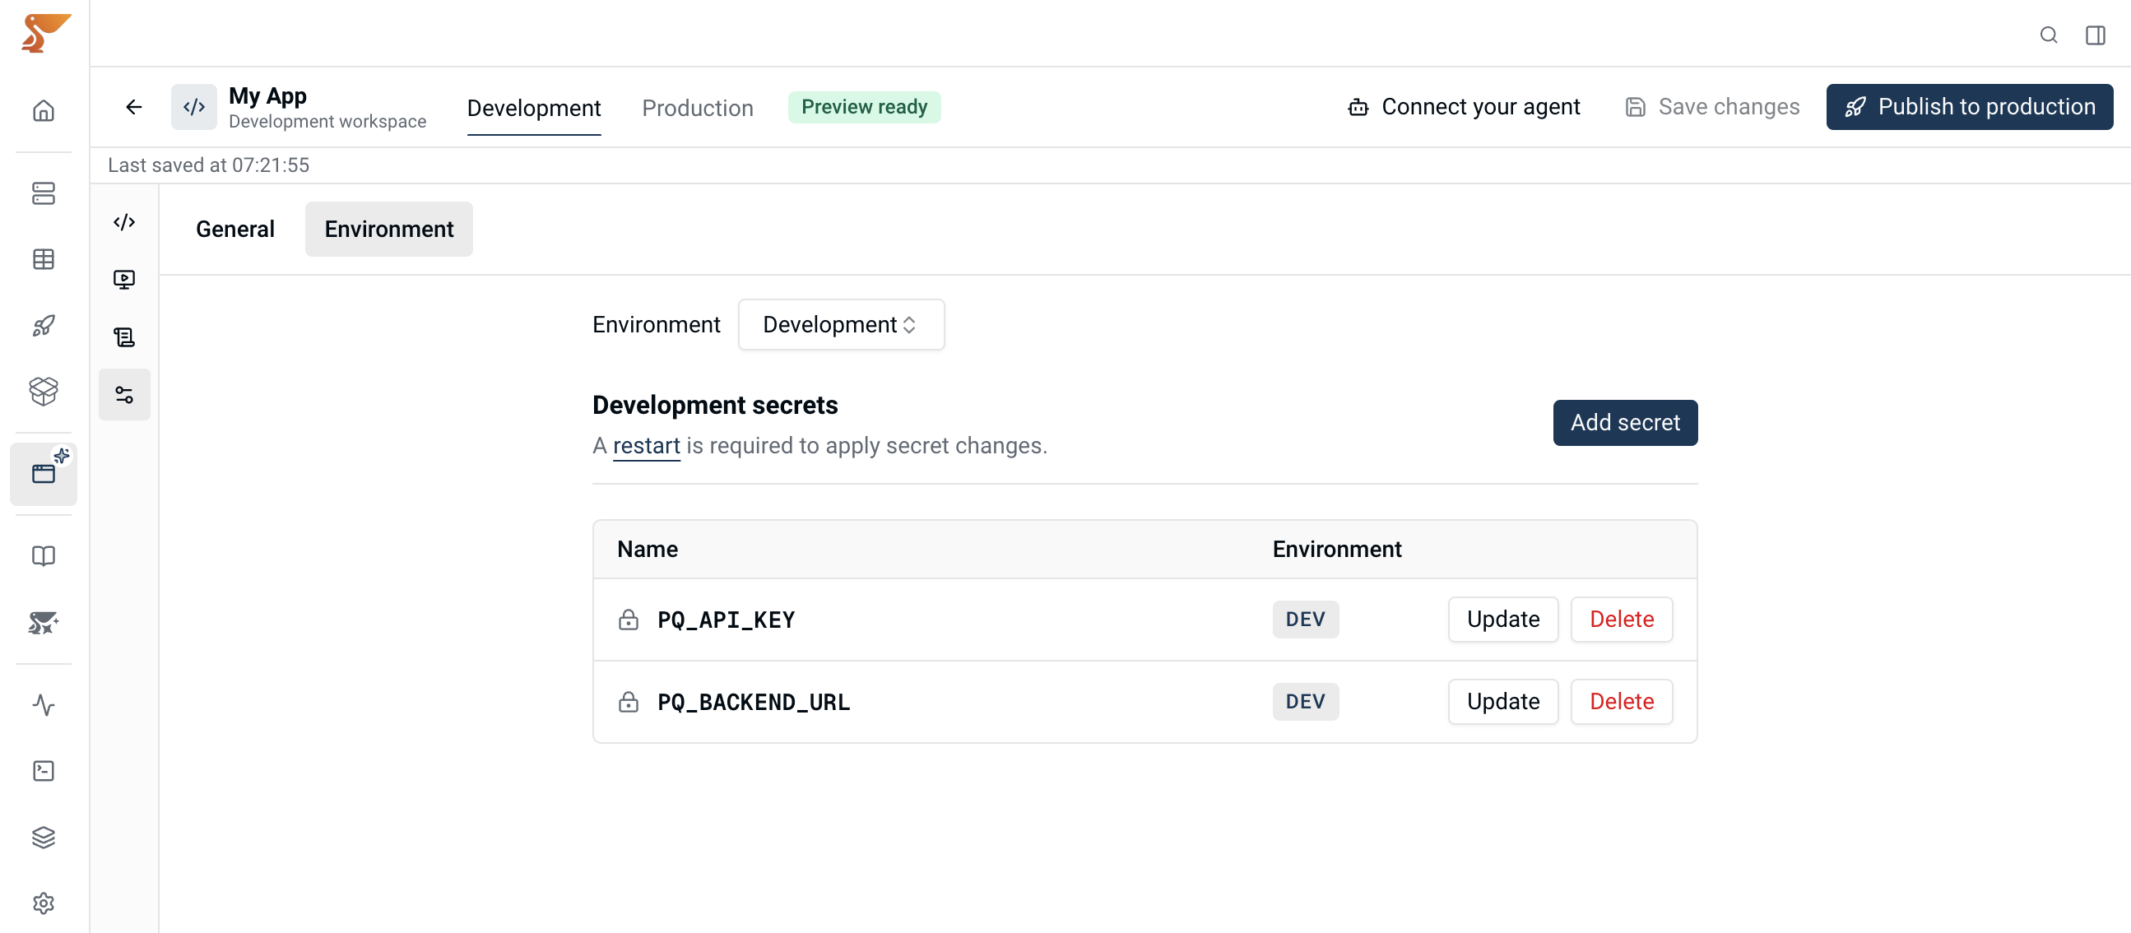Delete the PQ_BACKEND_URL secret
The image size is (2131, 933).
tap(1621, 702)
